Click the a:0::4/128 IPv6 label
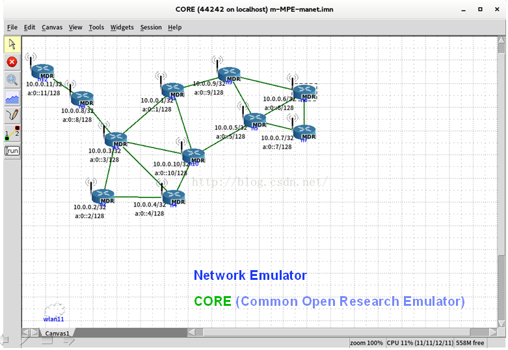 click(150, 214)
